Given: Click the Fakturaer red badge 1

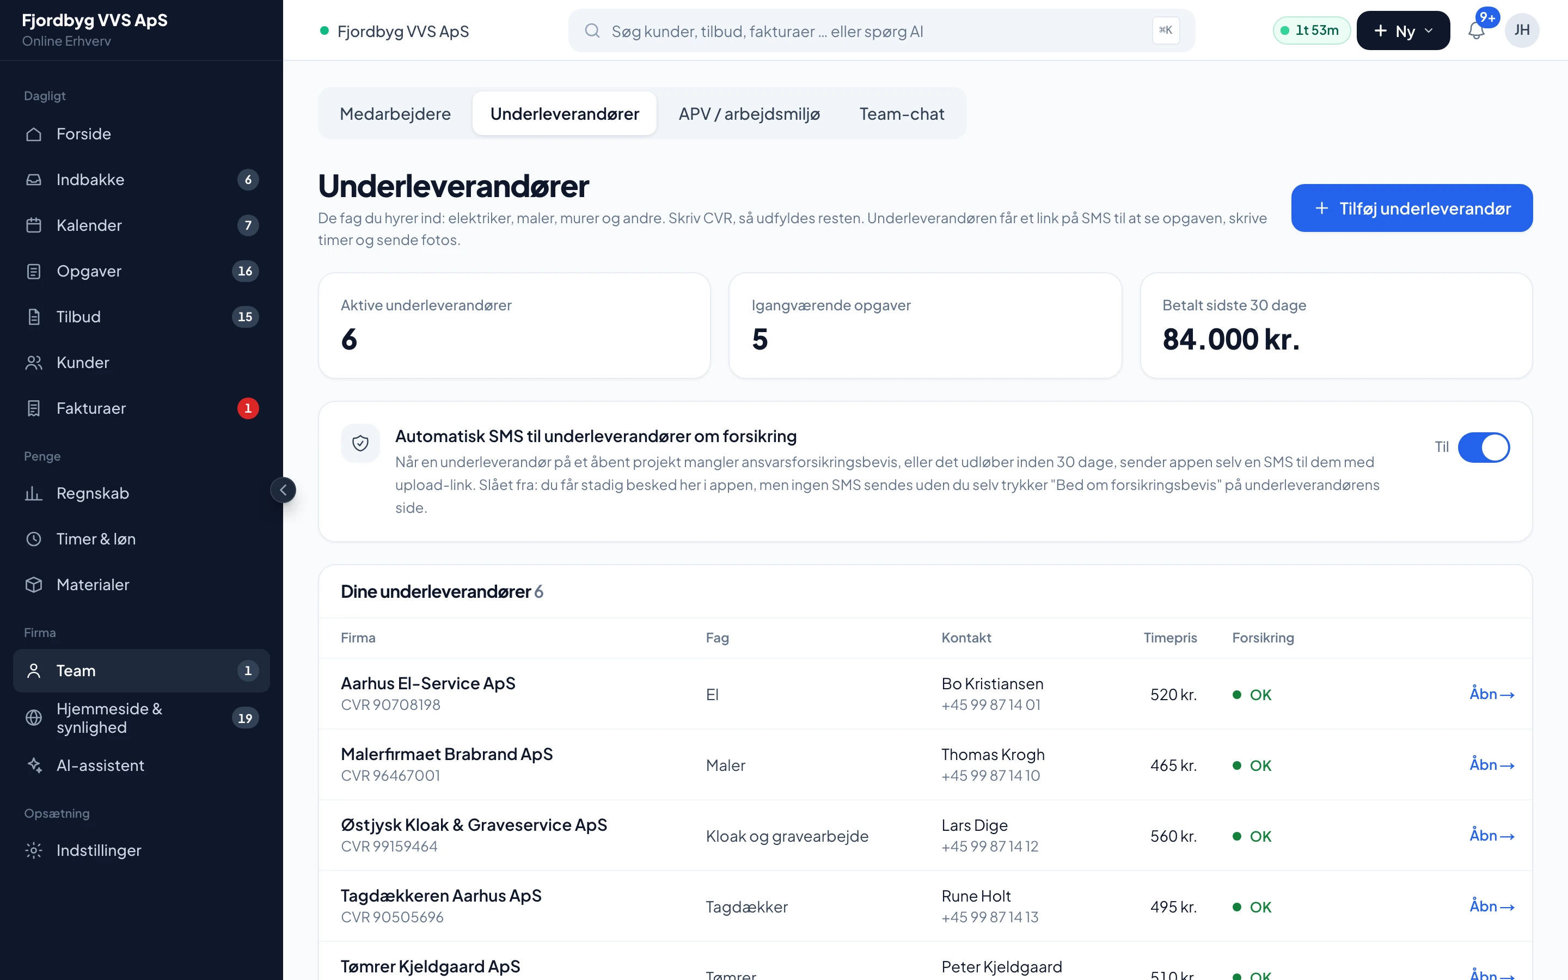Looking at the screenshot, I should (248, 408).
